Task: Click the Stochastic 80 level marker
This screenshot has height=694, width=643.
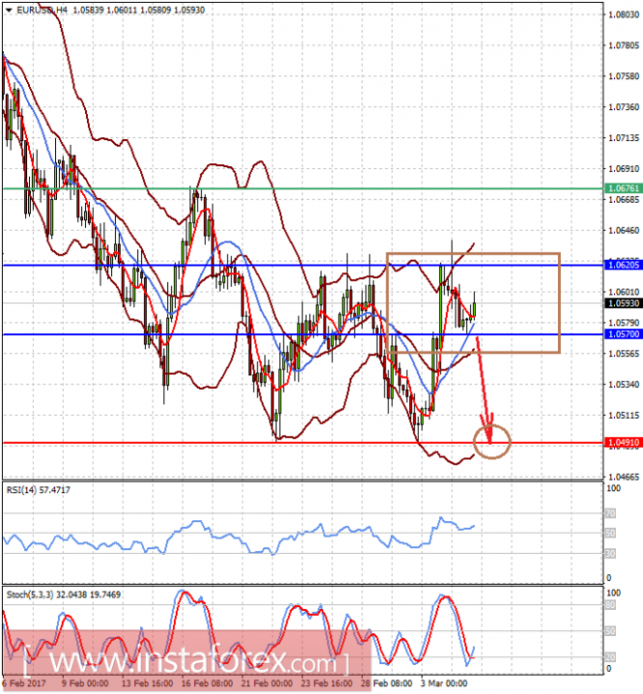Action: click(610, 605)
